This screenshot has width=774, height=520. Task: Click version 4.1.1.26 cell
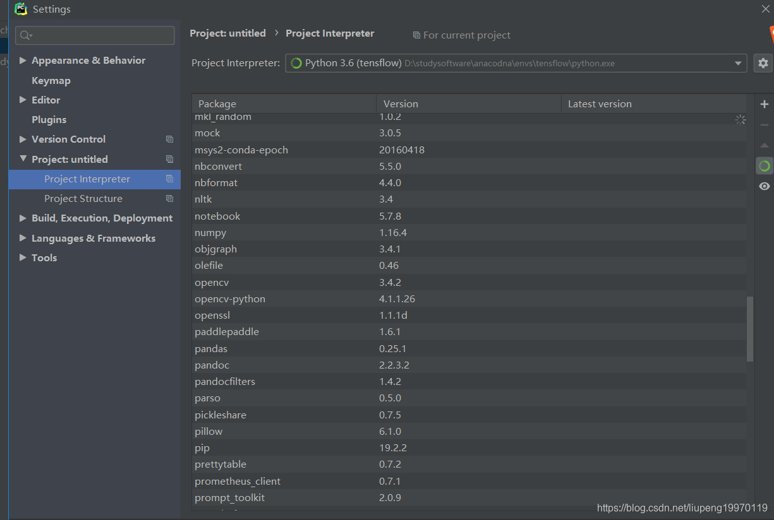pyautogui.click(x=397, y=299)
